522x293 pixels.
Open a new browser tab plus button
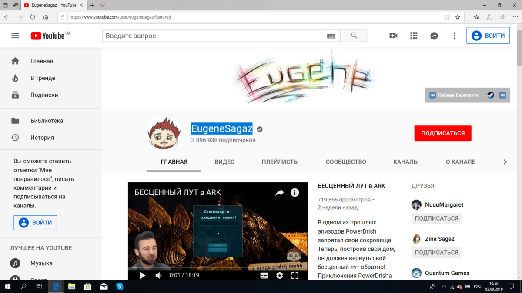pos(92,5)
